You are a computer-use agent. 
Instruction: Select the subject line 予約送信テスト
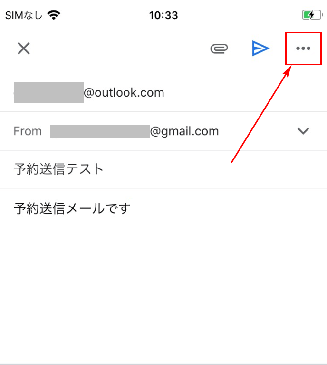(58, 169)
